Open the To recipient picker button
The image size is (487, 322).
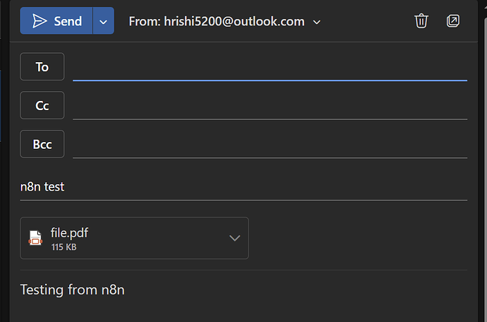(x=42, y=66)
